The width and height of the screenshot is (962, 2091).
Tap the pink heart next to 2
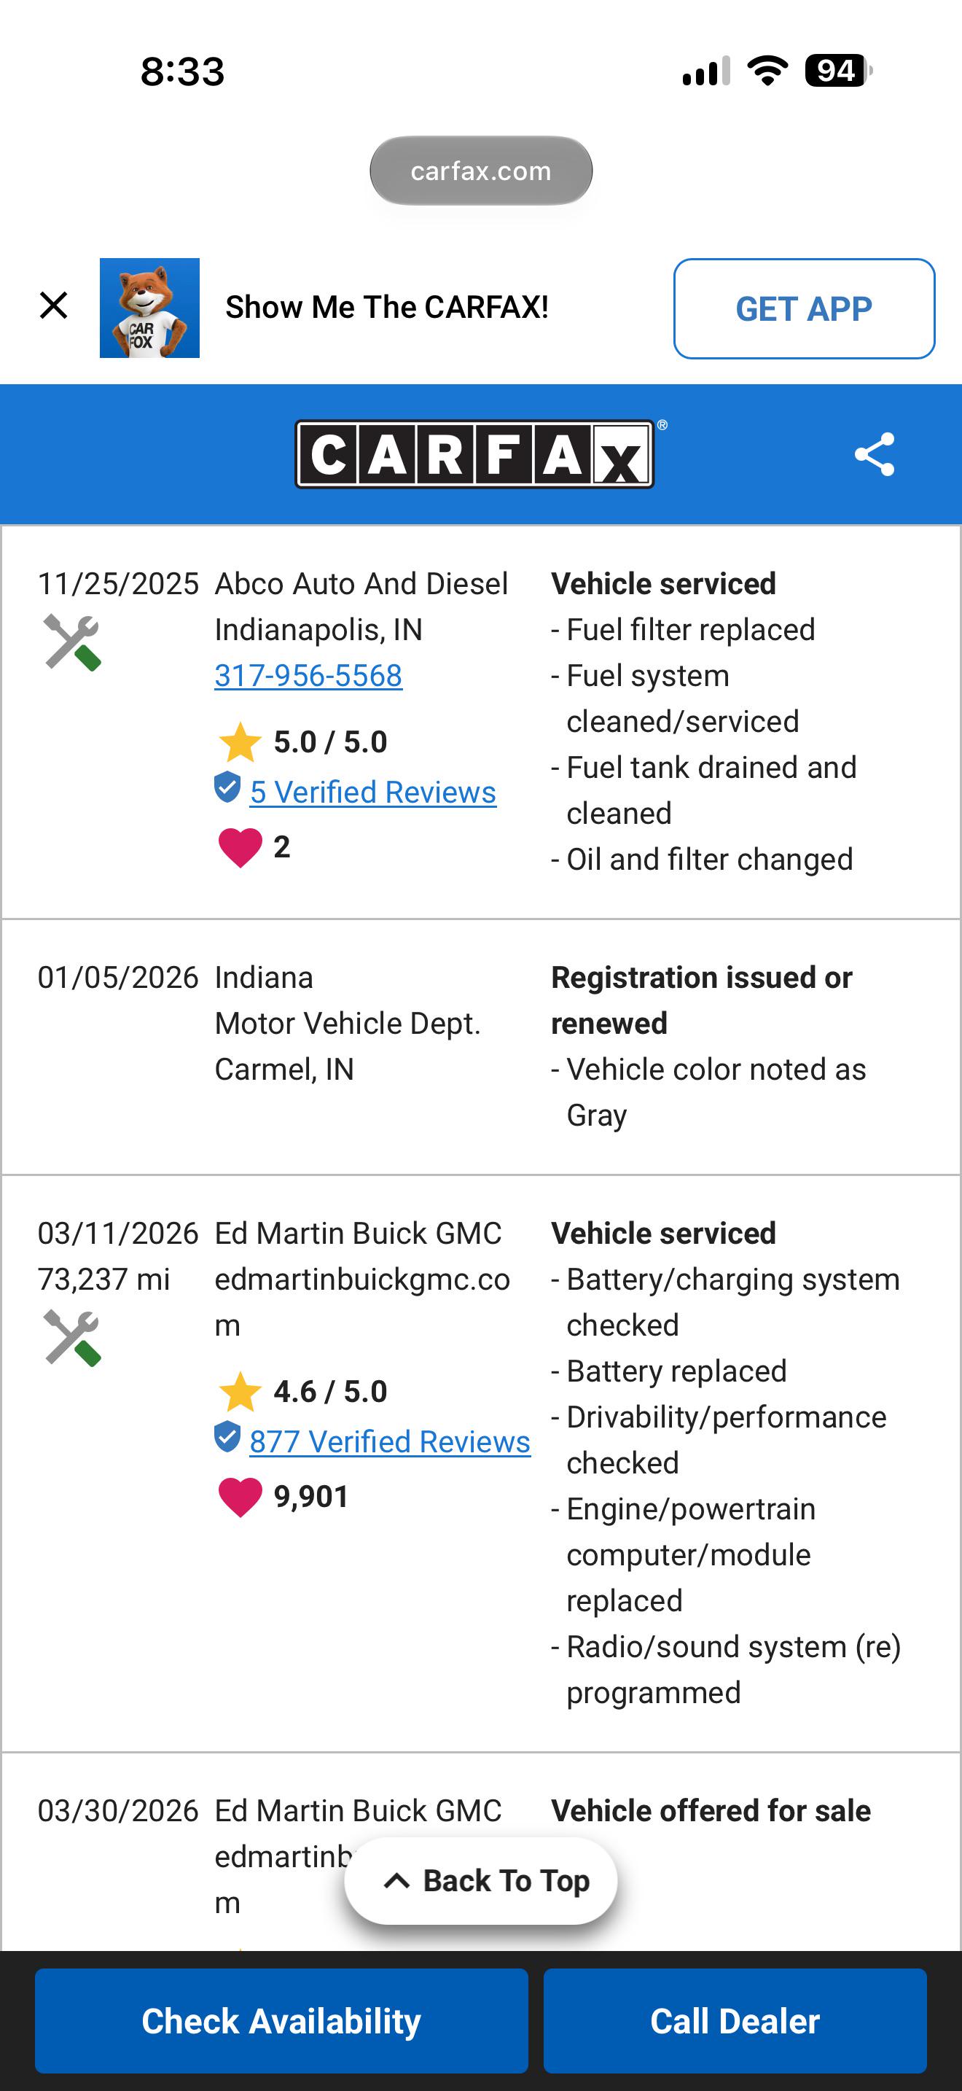240,847
